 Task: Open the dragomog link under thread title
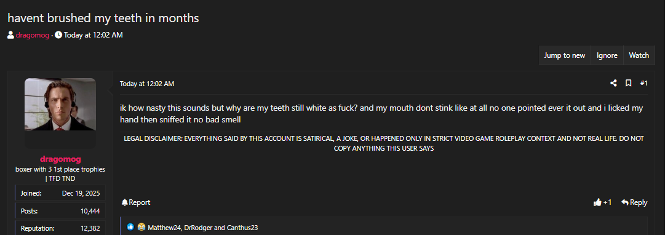(x=32, y=35)
